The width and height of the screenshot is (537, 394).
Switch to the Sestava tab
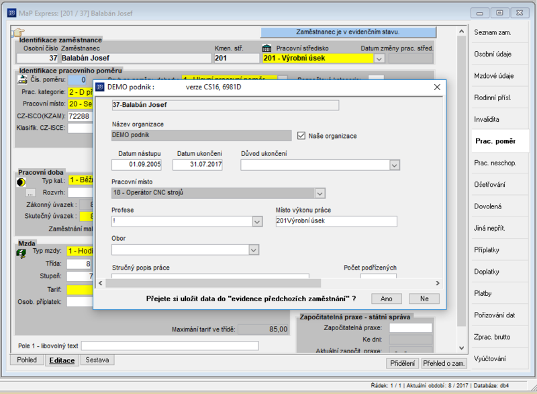point(97,360)
